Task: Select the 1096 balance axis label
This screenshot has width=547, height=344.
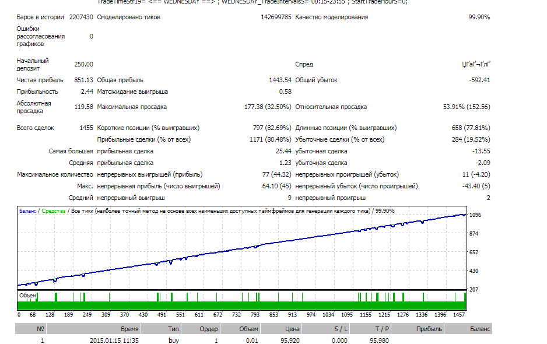Action: point(475,215)
